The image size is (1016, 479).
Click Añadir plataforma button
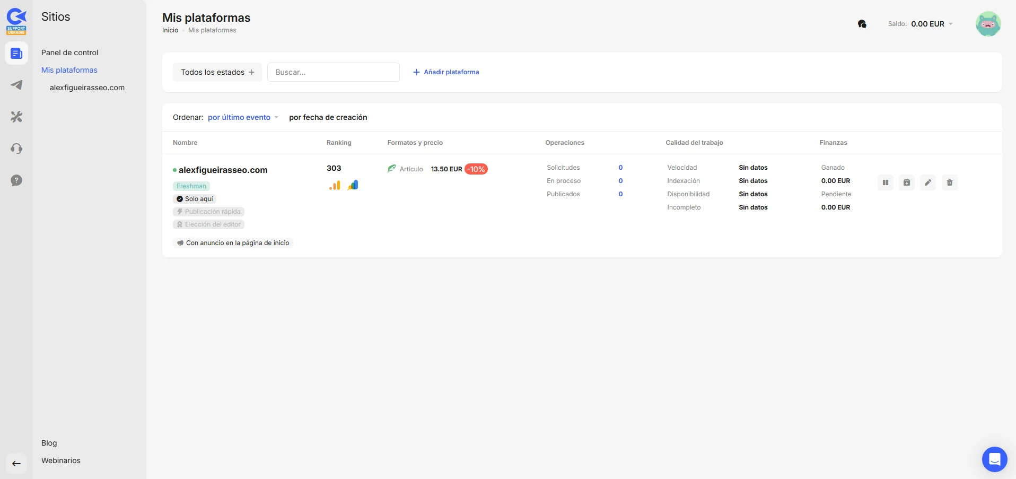[446, 72]
